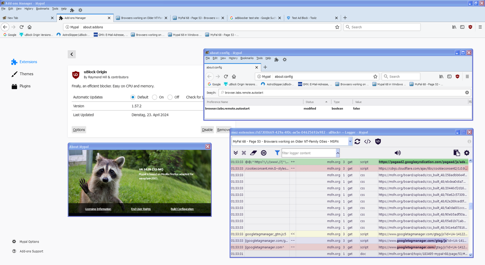
Task: Click the reload icon in the Add-ons Manager window
Action: point(22,27)
